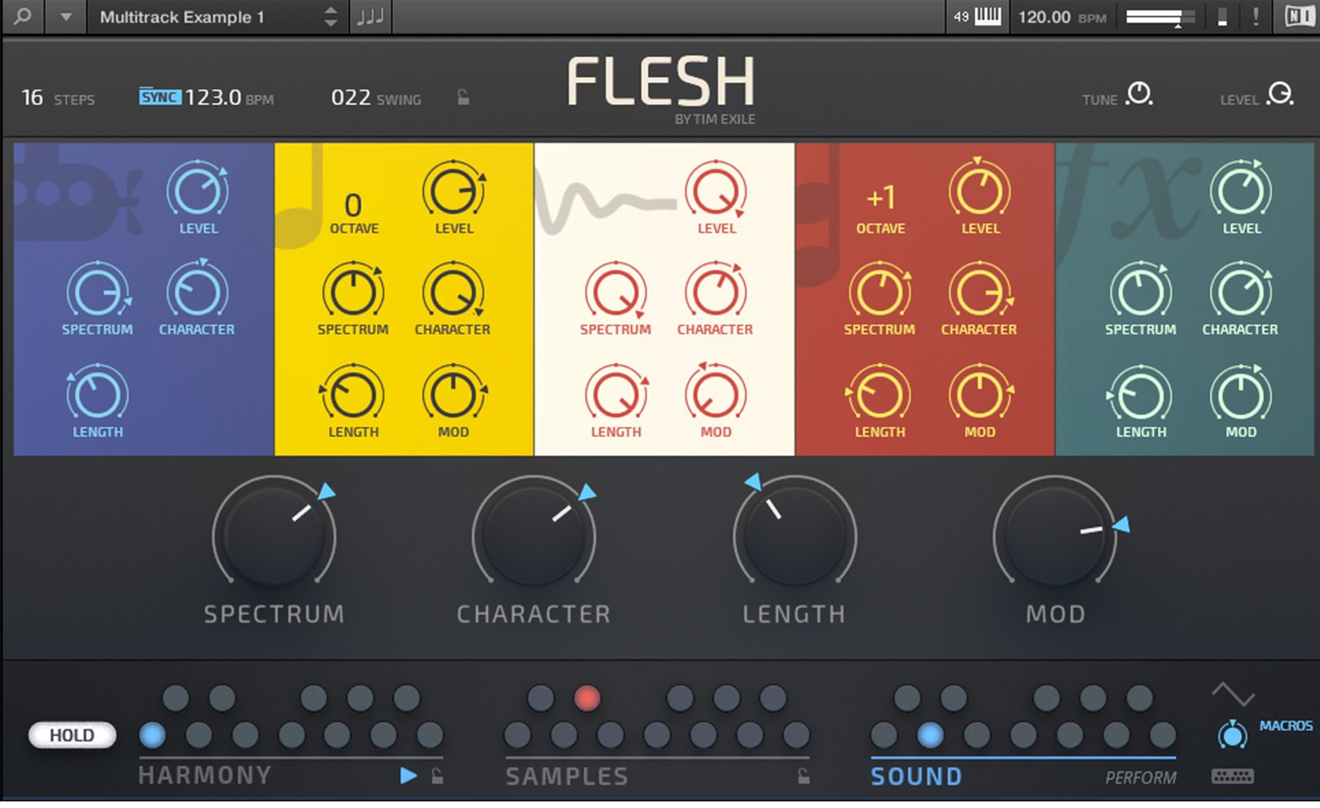The image size is (1320, 808).
Task: Select the lit blue key in SOUND section
Action: point(930,736)
